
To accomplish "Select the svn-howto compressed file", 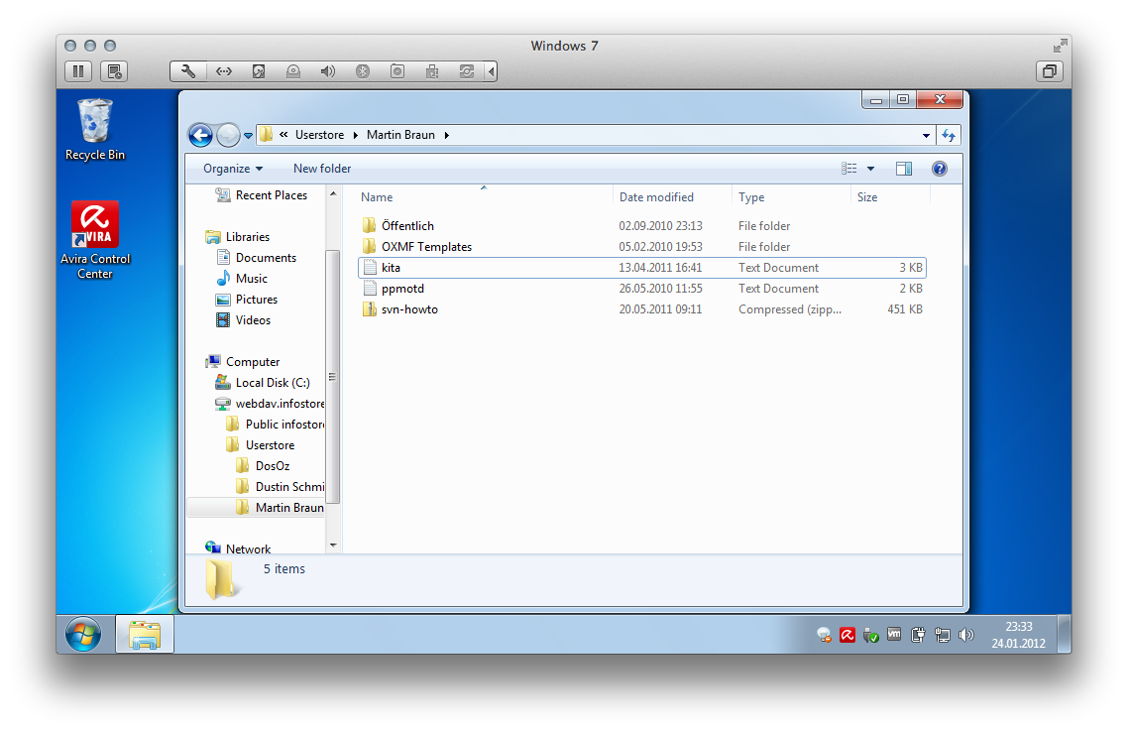I will [409, 309].
